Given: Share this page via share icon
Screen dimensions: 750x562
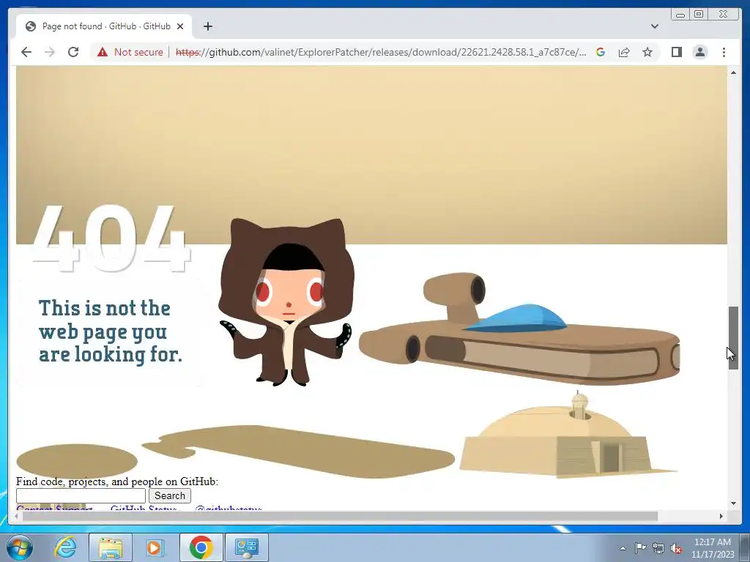Looking at the screenshot, I should 624,52.
